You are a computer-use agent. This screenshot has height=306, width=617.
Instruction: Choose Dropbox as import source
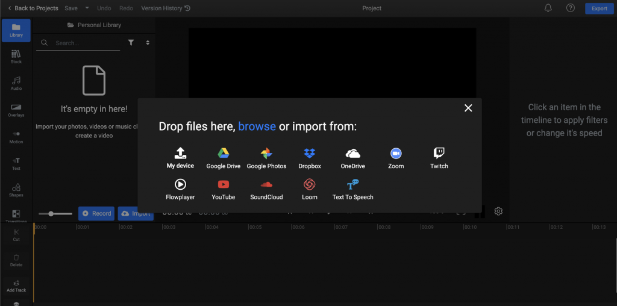[x=309, y=158]
